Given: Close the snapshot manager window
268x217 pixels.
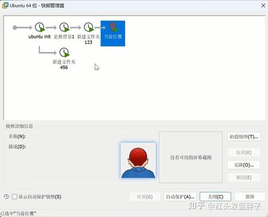Looking at the screenshot, I should point(263,6).
